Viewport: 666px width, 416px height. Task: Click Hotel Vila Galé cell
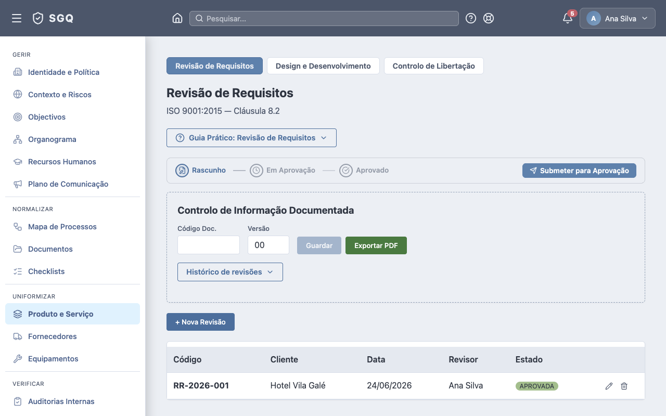[298, 386]
